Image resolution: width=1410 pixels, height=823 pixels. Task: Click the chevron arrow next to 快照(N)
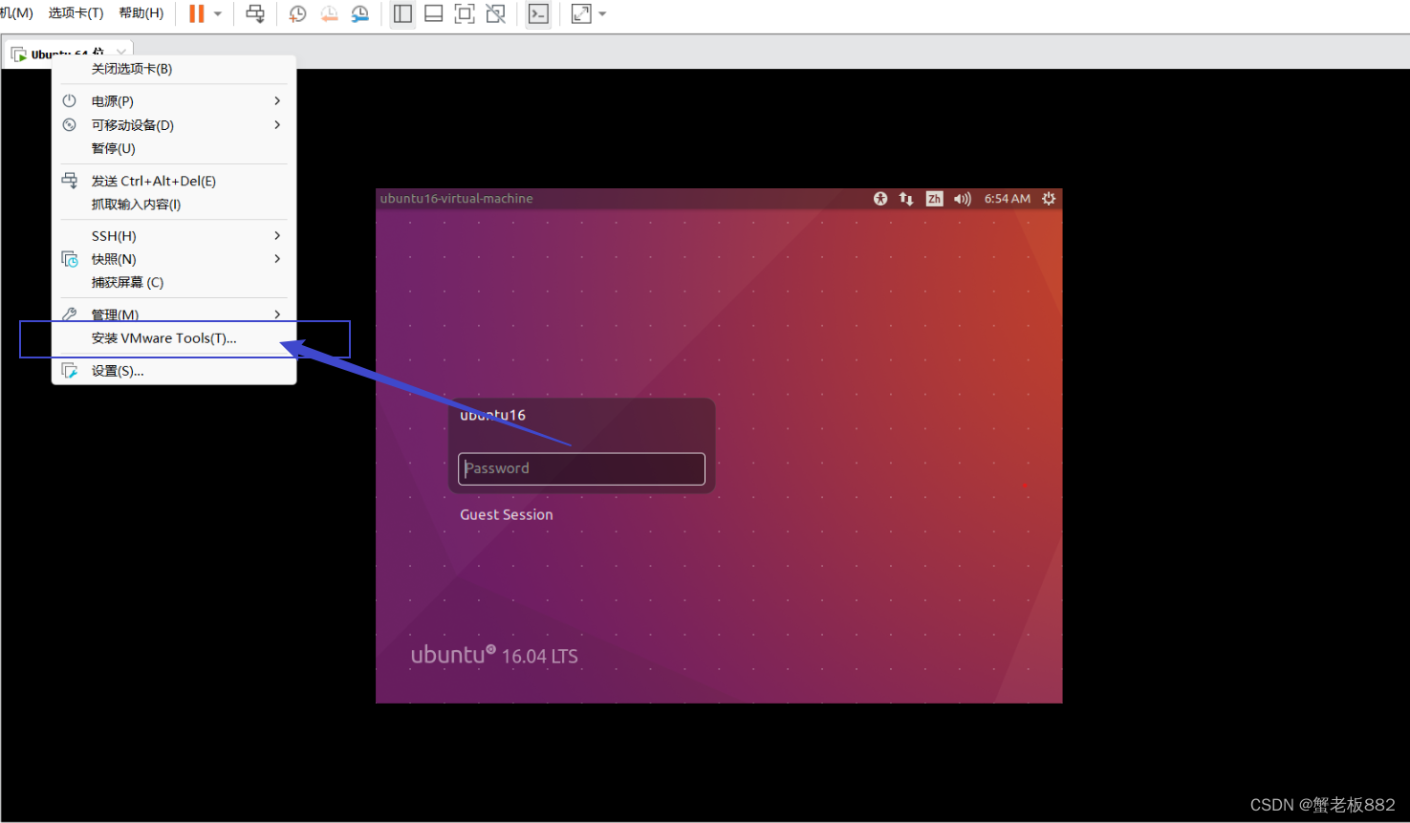tap(277, 259)
